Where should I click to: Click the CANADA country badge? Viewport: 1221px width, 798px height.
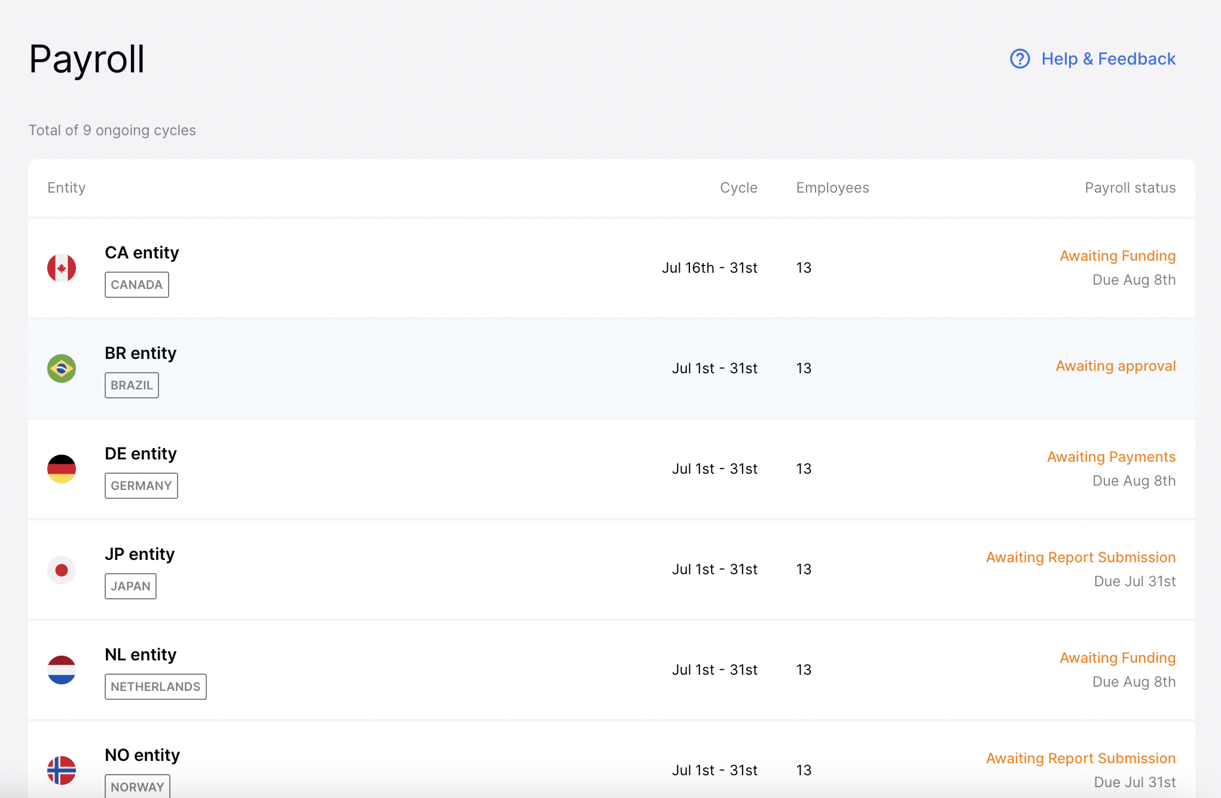[x=136, y=285]
